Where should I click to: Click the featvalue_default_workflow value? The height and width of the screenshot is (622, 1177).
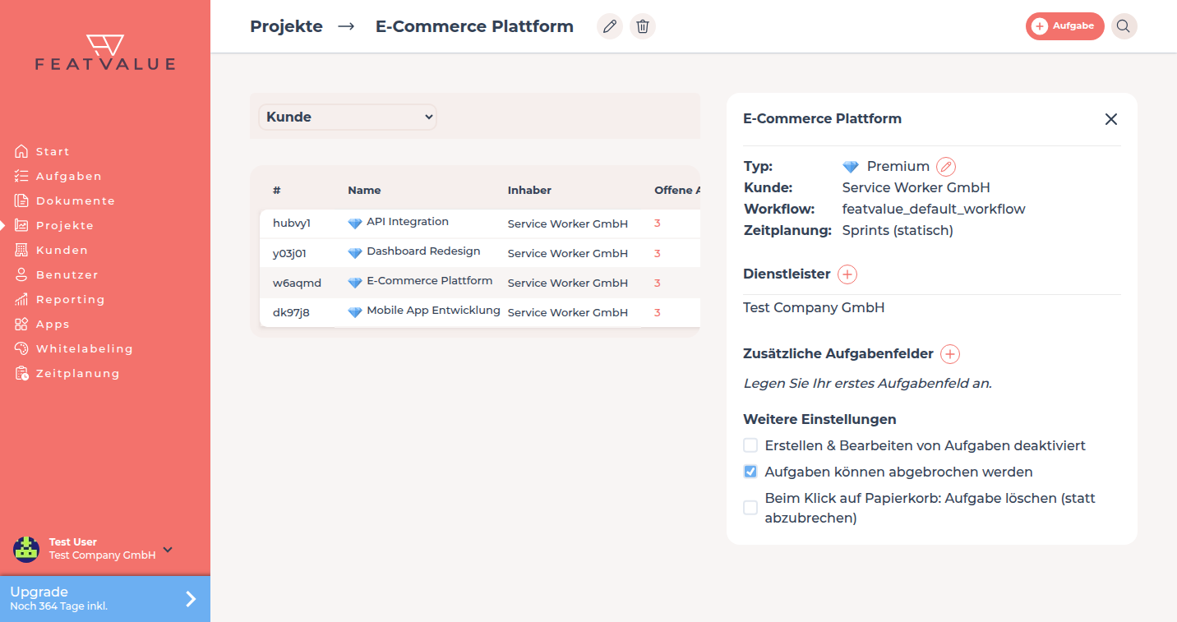point(934,210)
